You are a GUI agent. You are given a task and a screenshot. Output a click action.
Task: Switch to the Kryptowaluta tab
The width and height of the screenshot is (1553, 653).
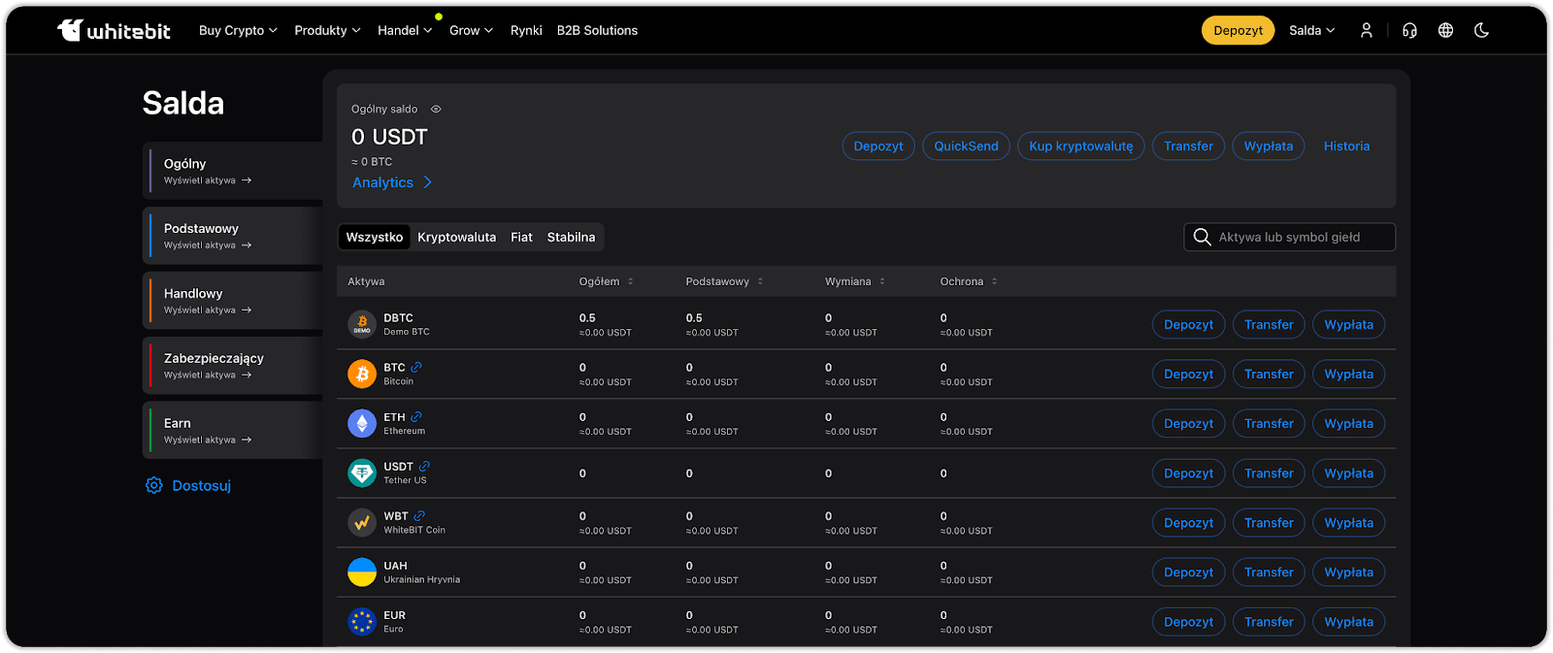pos(456,237)
